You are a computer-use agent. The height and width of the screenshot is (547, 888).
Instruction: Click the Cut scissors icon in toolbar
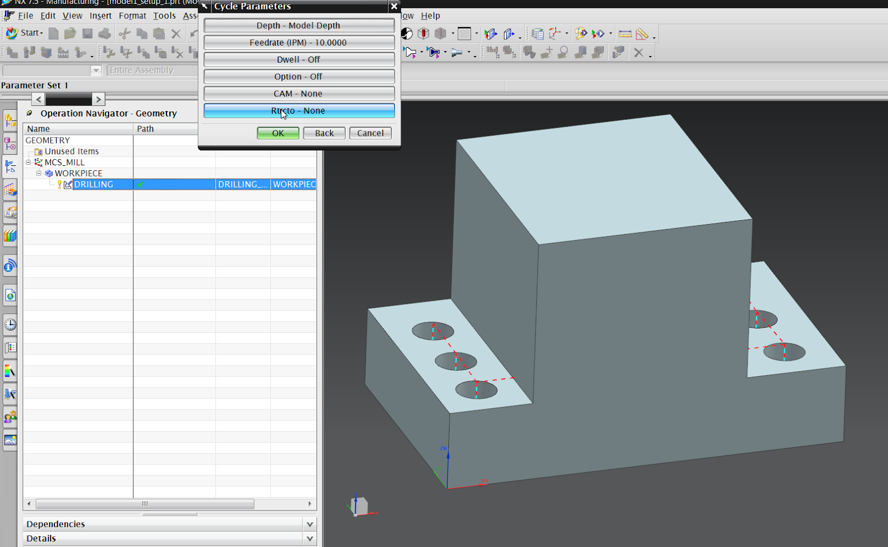125,34
